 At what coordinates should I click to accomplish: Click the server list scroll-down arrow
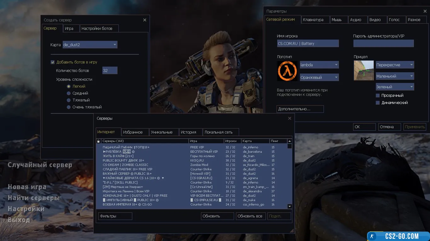pos(290,206)
